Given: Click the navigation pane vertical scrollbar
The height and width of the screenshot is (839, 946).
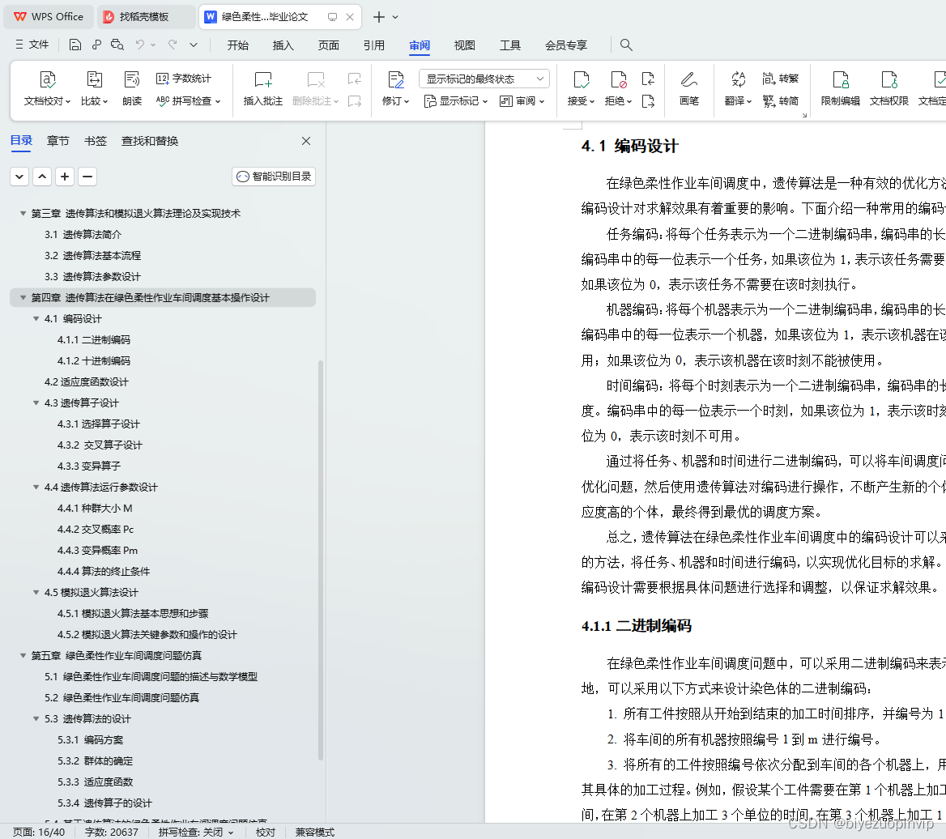Looking at the screenshot, I should (x=321, y=560).
